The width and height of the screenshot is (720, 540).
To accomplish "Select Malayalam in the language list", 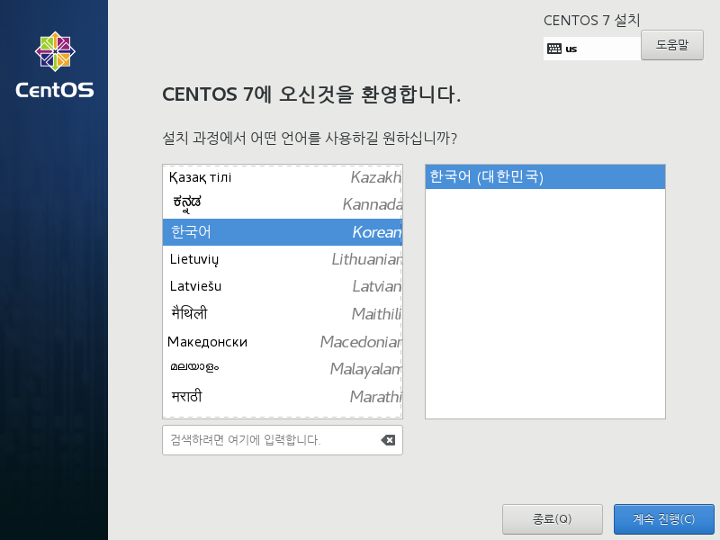I will [x=283, y=369].
